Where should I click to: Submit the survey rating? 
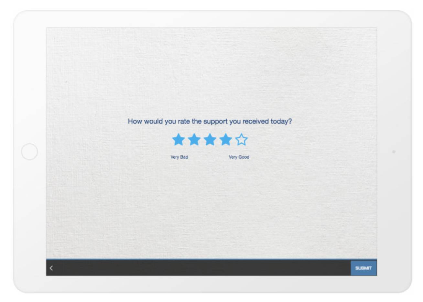363,268
